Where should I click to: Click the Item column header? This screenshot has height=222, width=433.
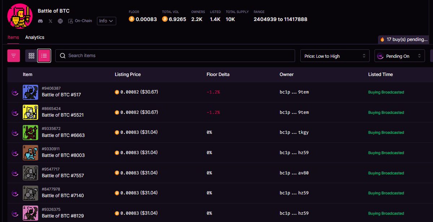(x=27, y=74)
